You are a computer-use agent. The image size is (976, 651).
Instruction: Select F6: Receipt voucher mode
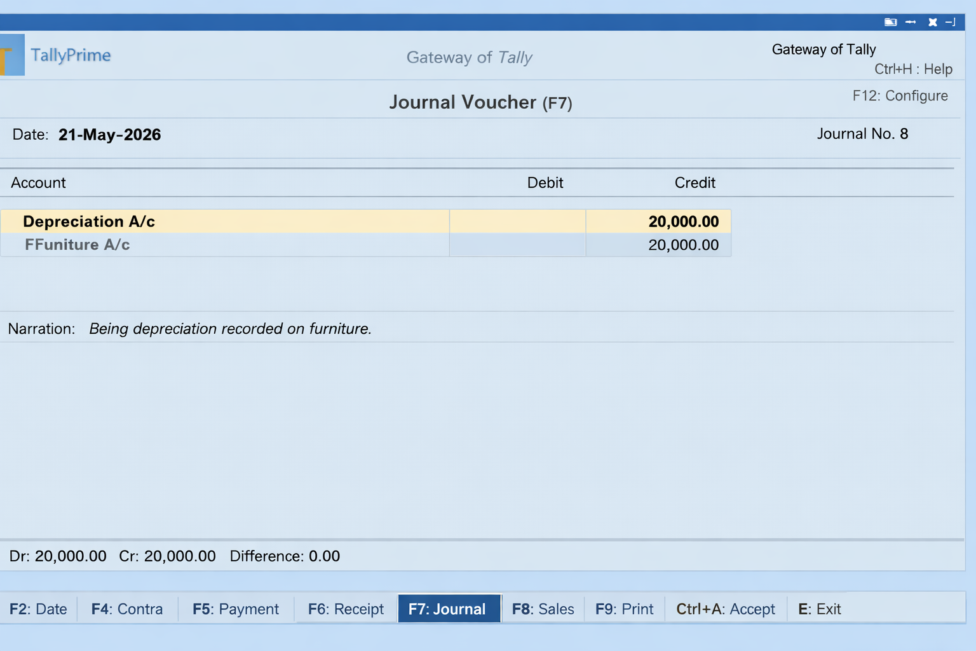click(x=345, y=608)
